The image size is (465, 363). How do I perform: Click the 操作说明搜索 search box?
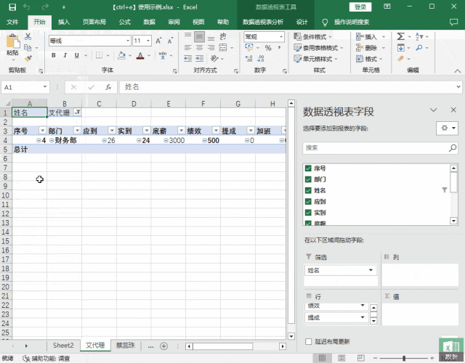point(352,22)
